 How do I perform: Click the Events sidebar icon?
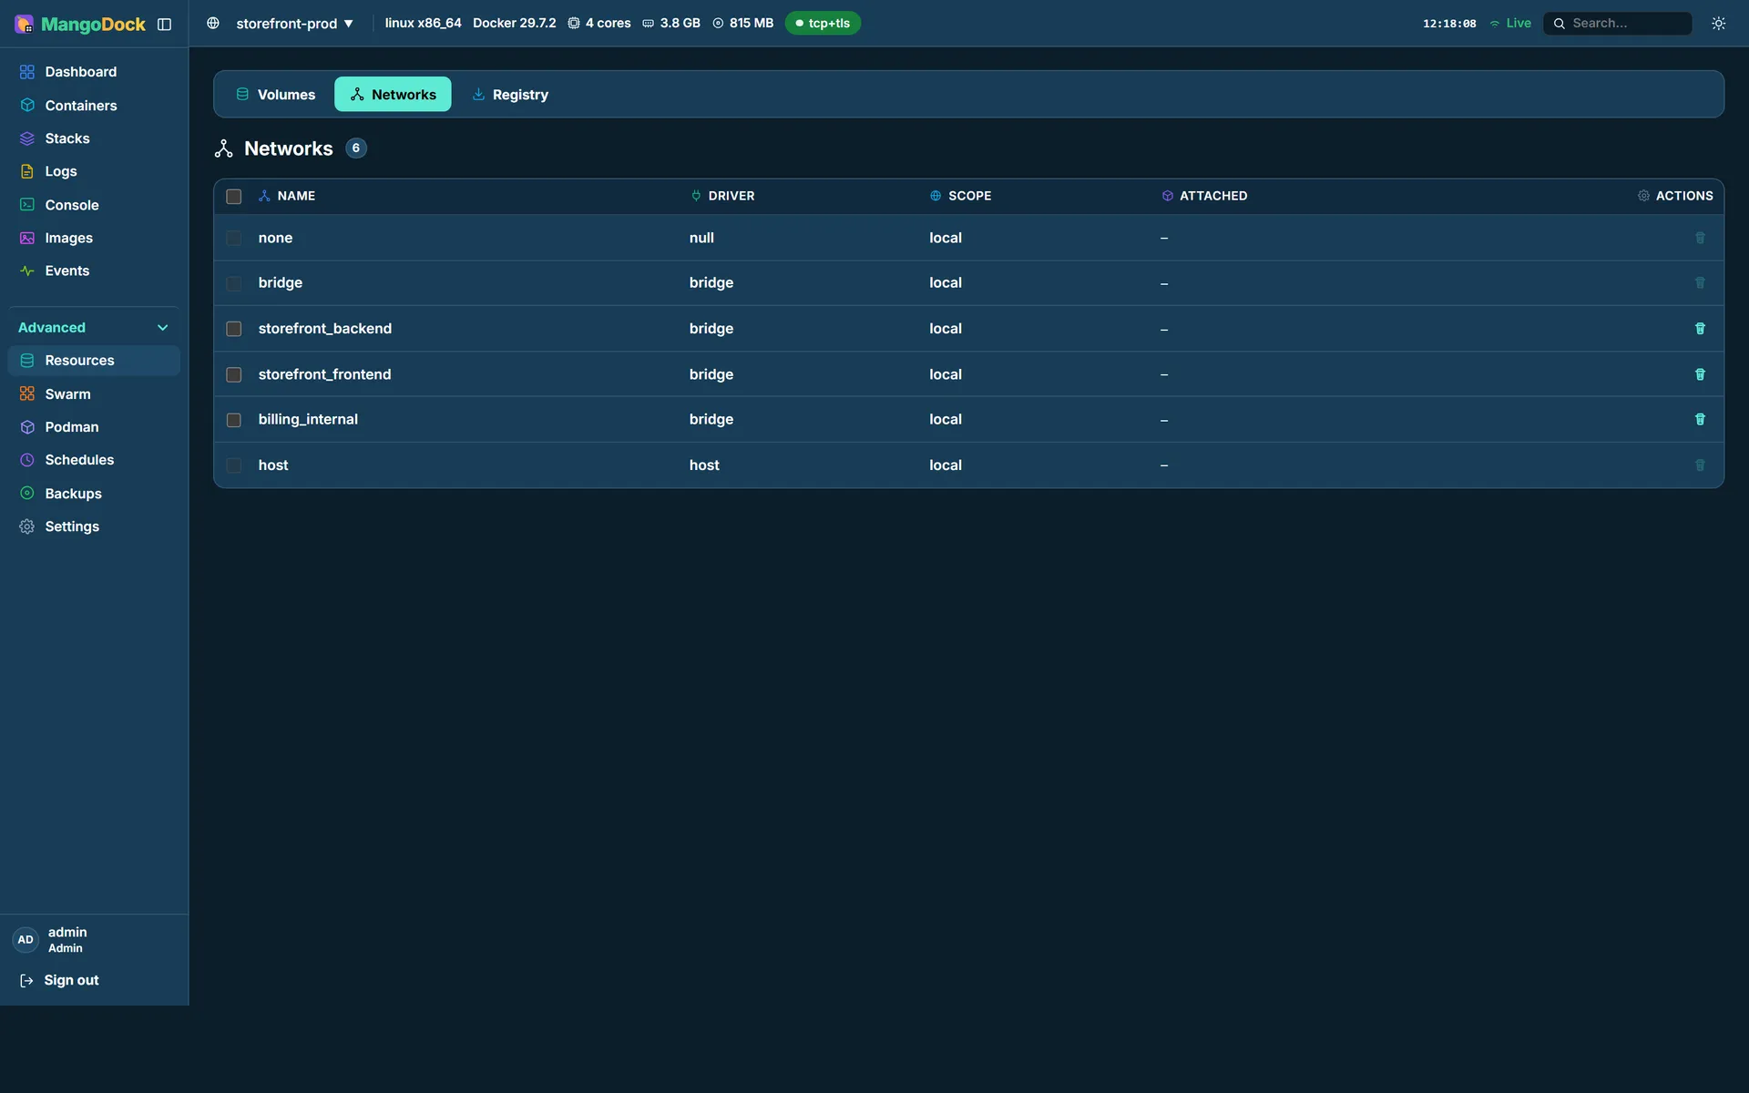[27, 271]
